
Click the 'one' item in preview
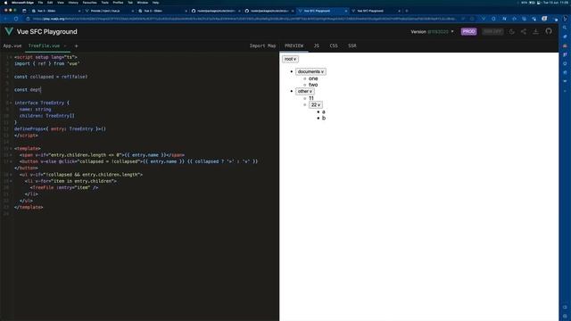click(313, 78)
